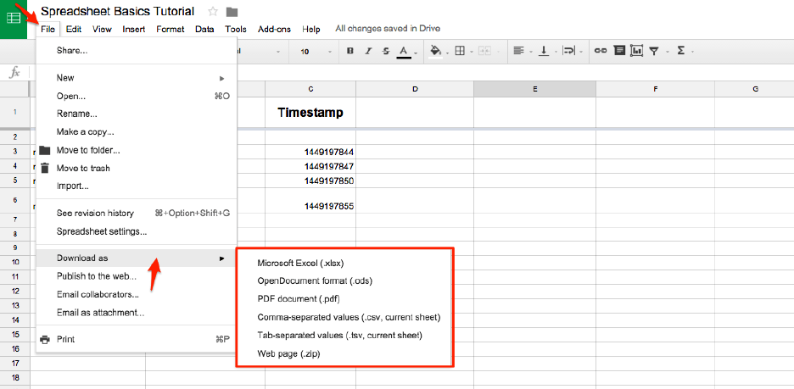Choose Email as attachment...

coord(137,313)
